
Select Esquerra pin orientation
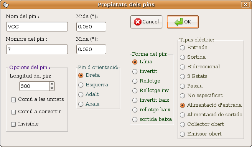81,85
